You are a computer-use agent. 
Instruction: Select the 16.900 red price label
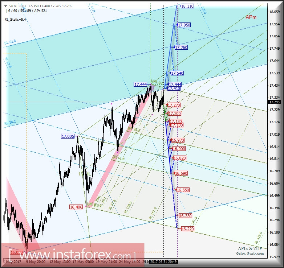click(x=179, y=149)
